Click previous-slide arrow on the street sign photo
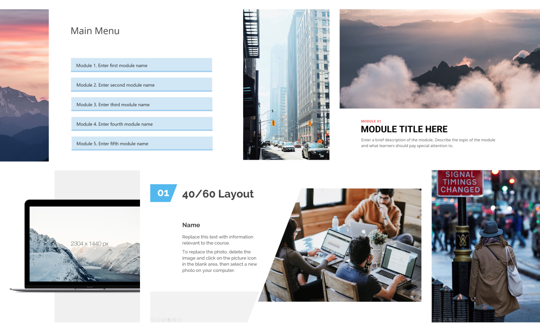The height and width of the screenshot is (329, 540). click(x=434, y=320)
